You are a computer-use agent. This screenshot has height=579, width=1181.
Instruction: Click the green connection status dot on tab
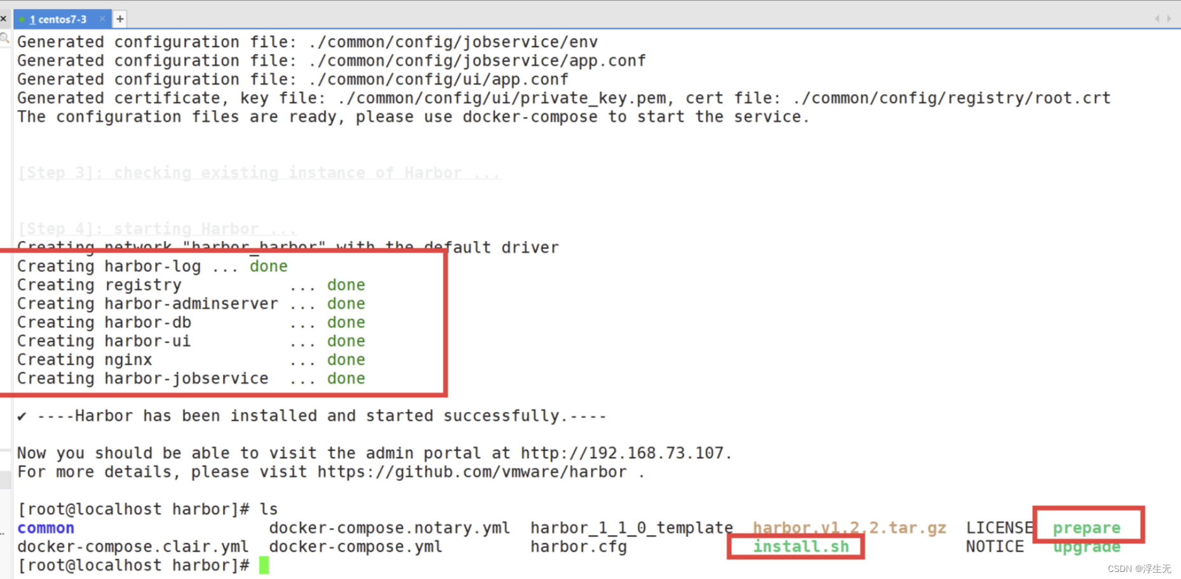tap(22, 20)
